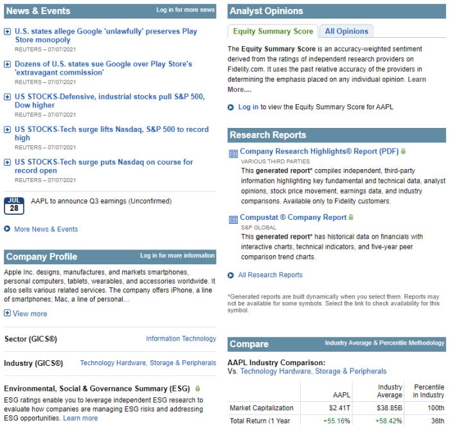
Task: Switch to the All Opinions tab
Action: [x=346, y=32]
